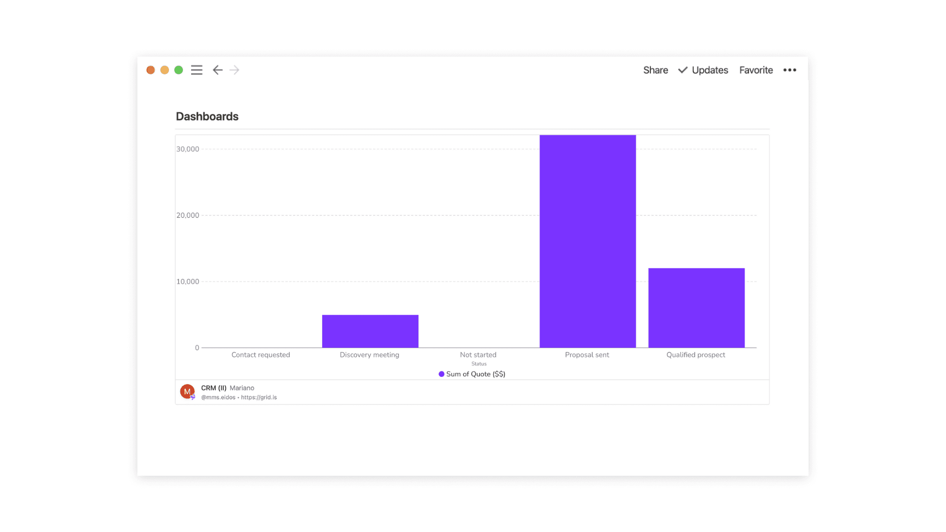Open the CRM (II) document title link
This screenshot has width=946, height=532.
[x=213, y=388]
